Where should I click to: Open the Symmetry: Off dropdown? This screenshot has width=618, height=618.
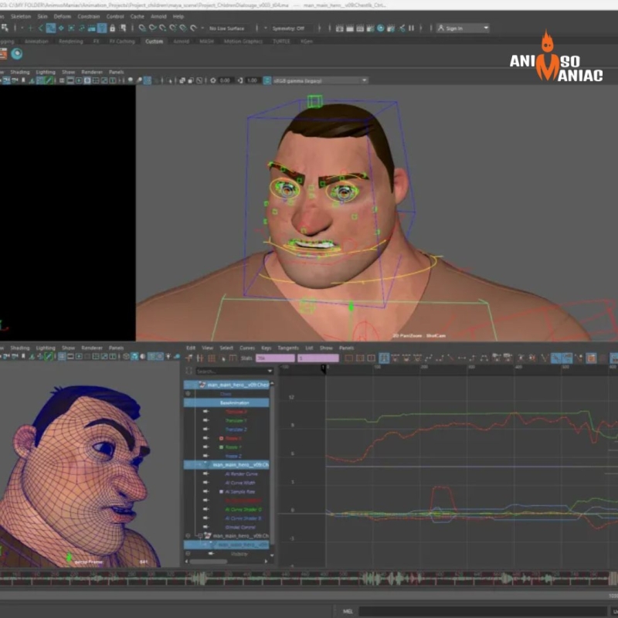[288, 29]
